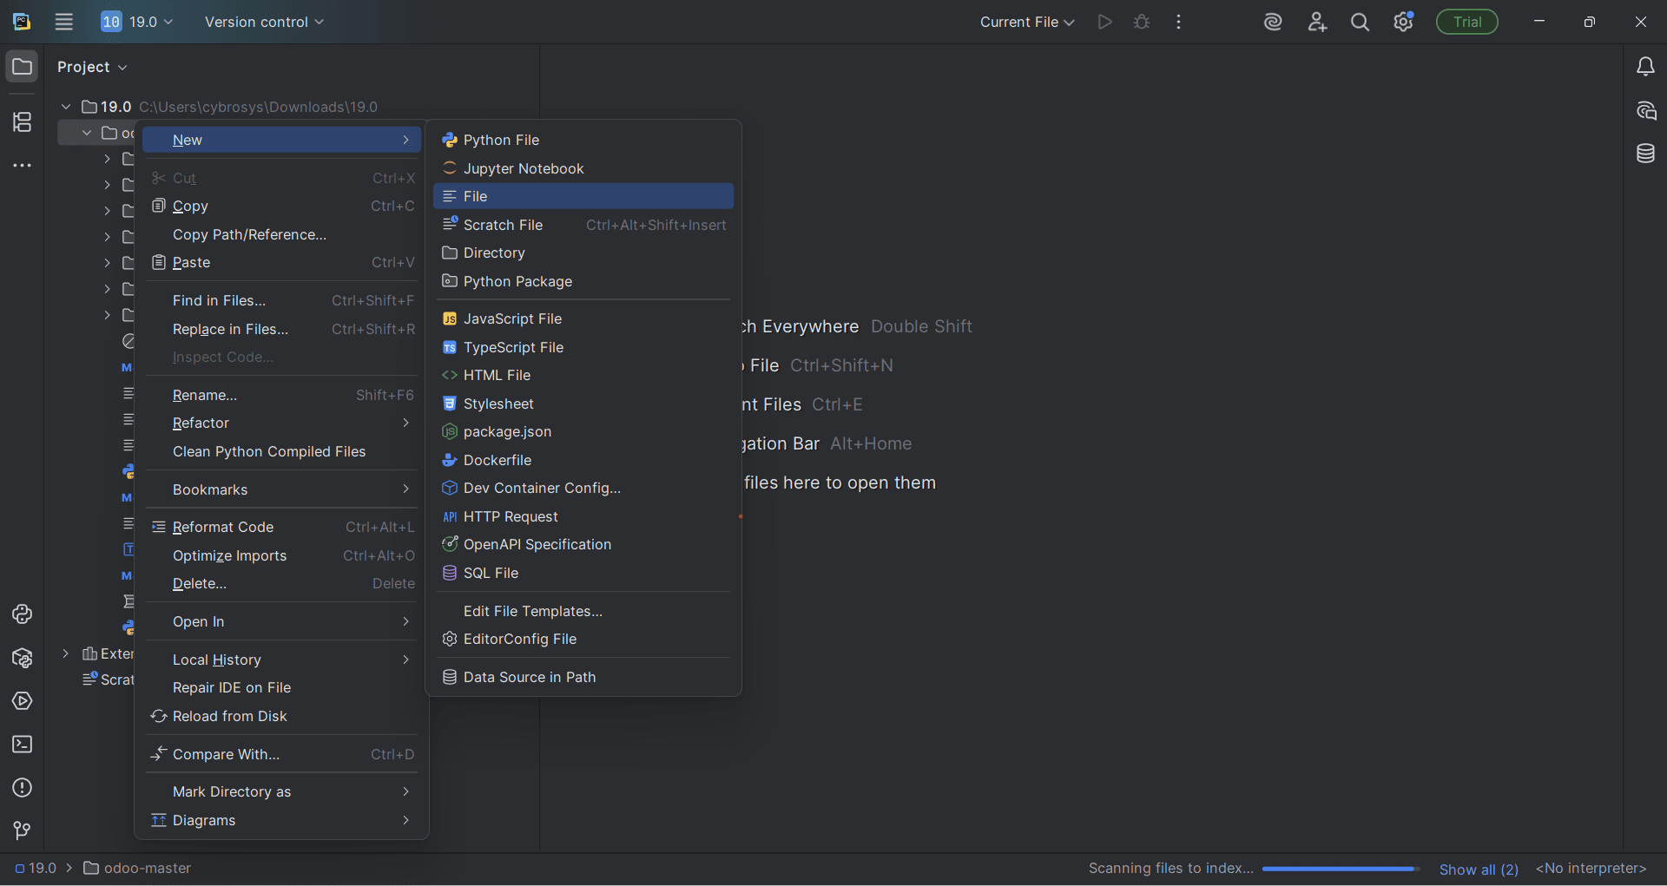Open Edit File Templates
This screenshot has height=886, width=1667.
coord(583,611)
